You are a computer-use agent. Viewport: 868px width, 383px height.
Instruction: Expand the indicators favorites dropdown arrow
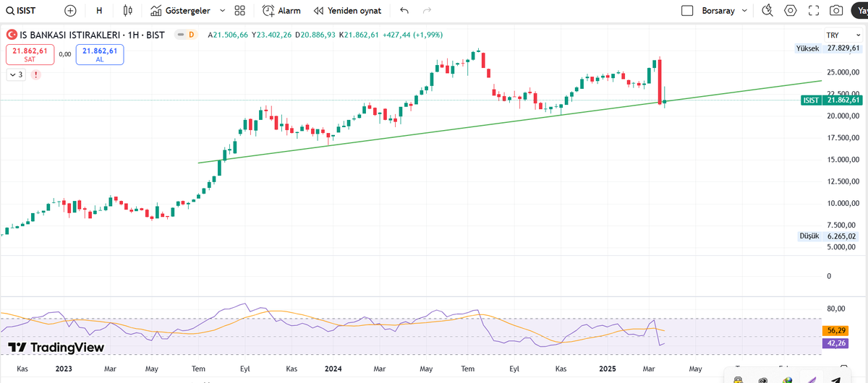(x=222, y=11)
